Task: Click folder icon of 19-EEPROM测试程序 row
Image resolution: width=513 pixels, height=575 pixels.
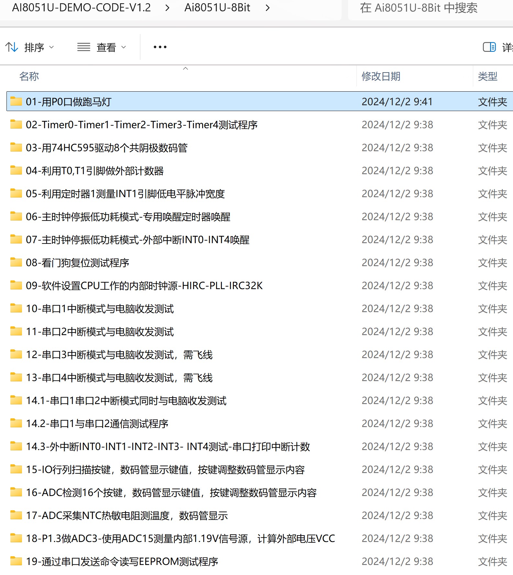Action: (16, 561)
